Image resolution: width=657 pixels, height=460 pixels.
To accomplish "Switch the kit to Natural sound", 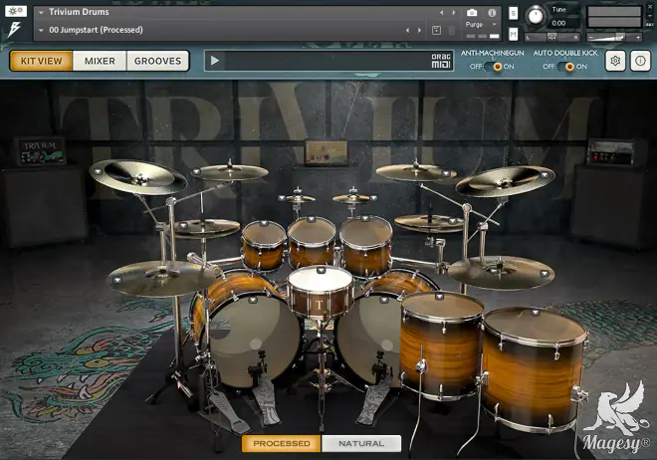I will pos(361,443).
